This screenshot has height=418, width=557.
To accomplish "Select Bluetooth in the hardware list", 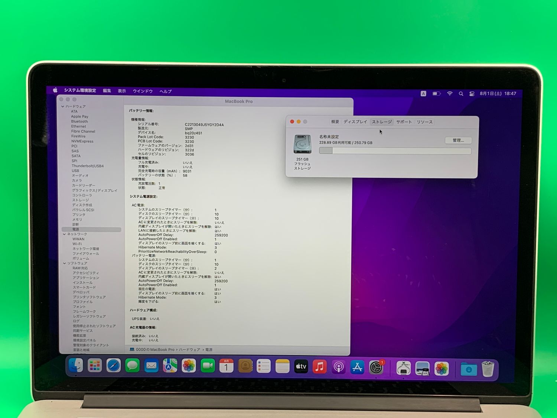I will pos(79,121).
